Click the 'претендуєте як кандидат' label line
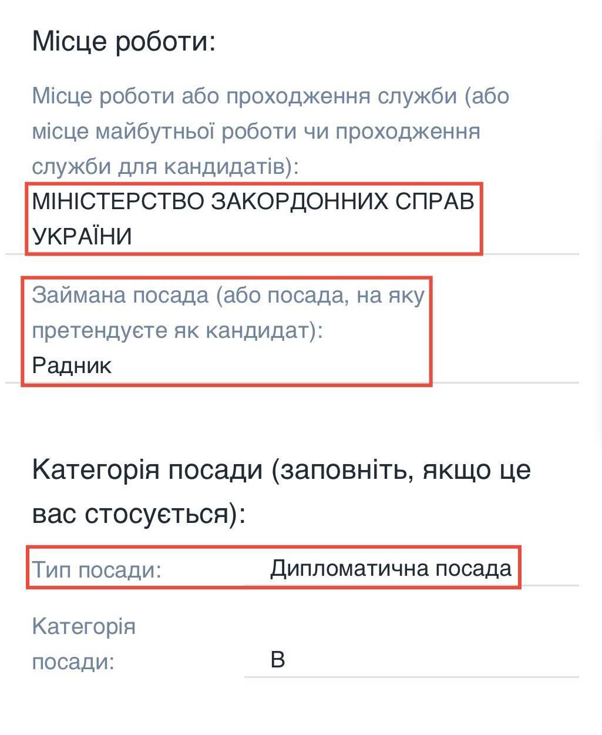The height and width of the screenshot is (735, 602). [x=177, y=331]
